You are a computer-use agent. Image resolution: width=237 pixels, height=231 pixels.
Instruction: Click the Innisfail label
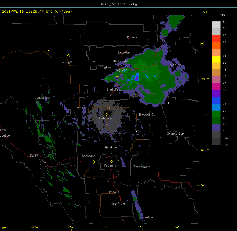click(x=114, y=89)
